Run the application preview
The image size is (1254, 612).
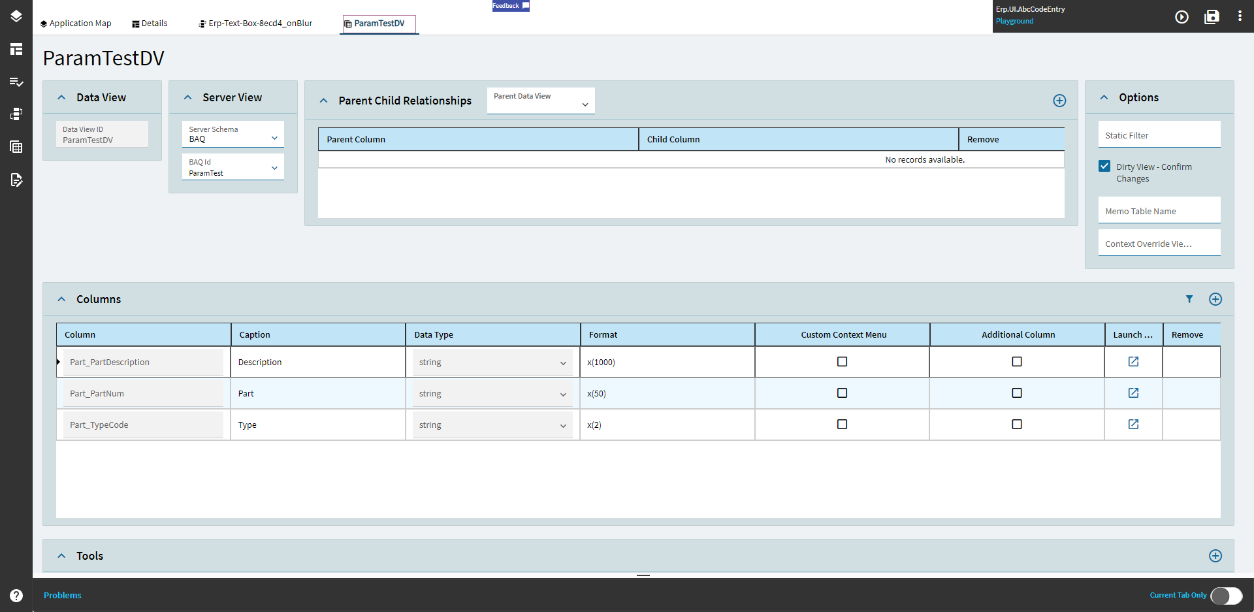click(x=1182, y=17)
